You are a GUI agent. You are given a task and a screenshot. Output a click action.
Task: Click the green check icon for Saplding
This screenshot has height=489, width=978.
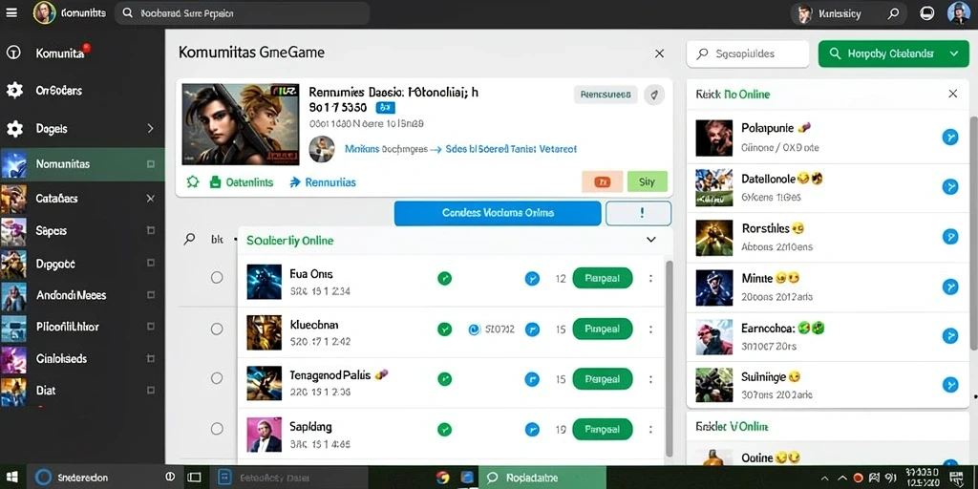point(445,429)
